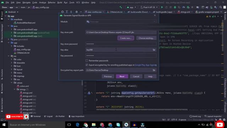This screenshot has width=227, height=128.
Task: Expand the drawable folder
Action: (x=12, y=63)
